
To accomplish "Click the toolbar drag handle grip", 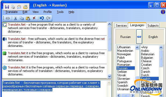I will tap(3, 18).
